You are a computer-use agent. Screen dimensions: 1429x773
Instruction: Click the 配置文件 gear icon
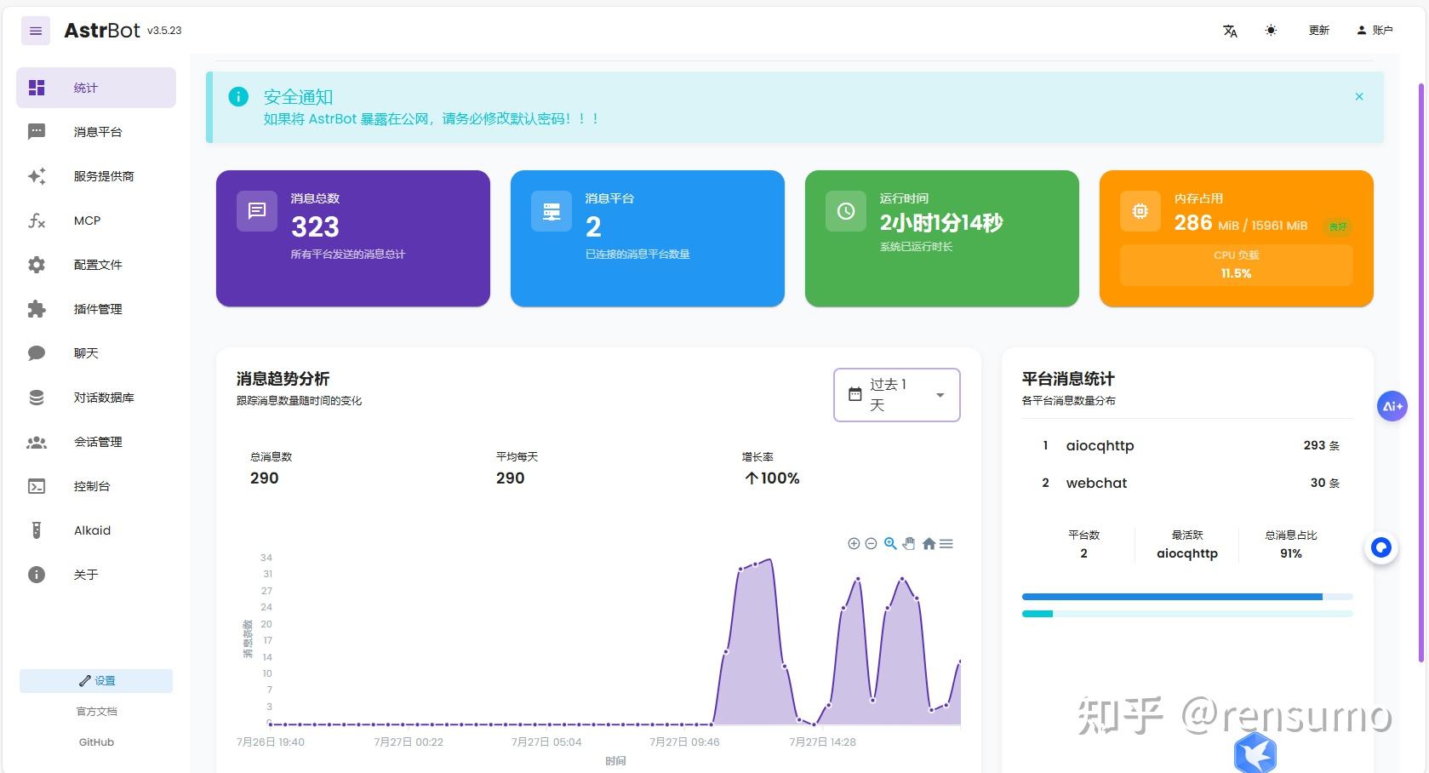point(37,265)
